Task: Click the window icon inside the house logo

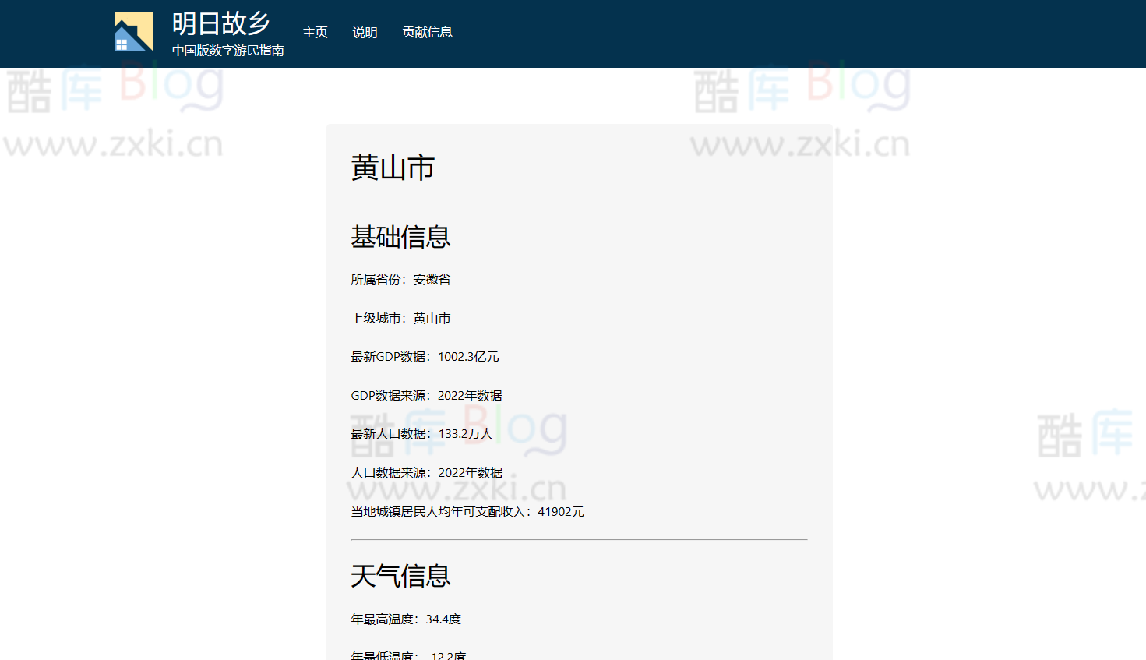Action: pos(123,44)
